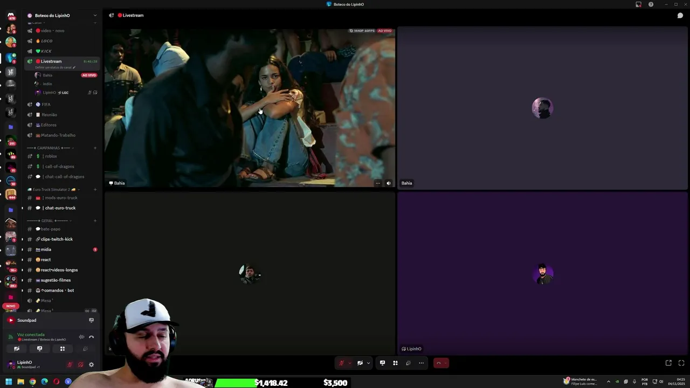Add channel to CAMPANHAS category plus icon
This screenshot has width=690, height=388.
coord(95,148)
